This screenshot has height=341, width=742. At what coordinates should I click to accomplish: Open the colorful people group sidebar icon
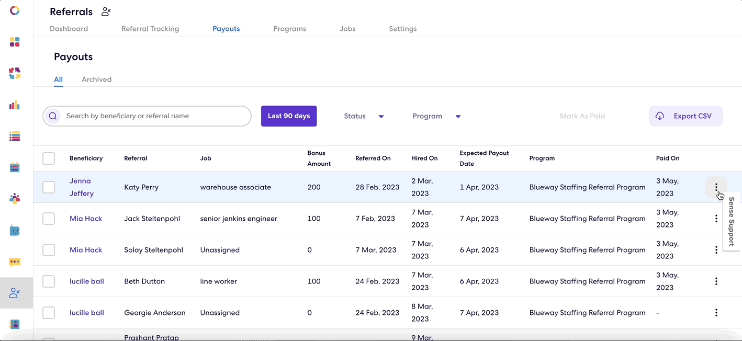pyautogui.click(x=15, y=199)
